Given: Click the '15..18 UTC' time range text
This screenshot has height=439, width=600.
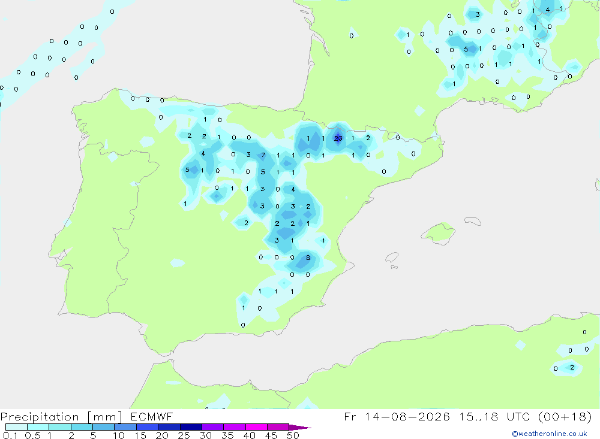Looking at the screenshot, I should (x=496, y=417).
